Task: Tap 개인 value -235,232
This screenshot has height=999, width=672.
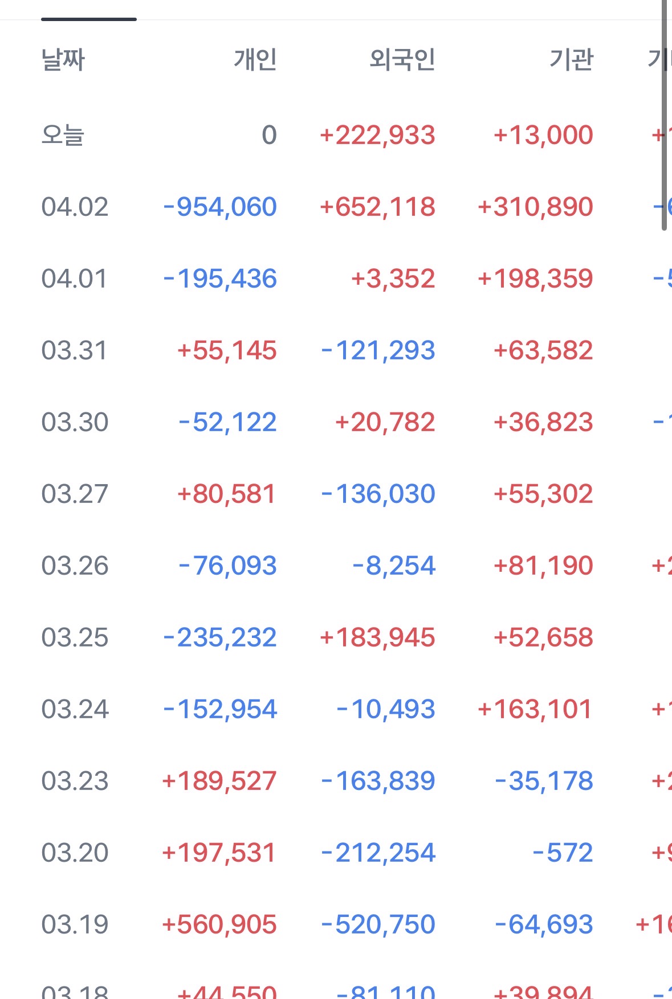Action: point(220,637)
